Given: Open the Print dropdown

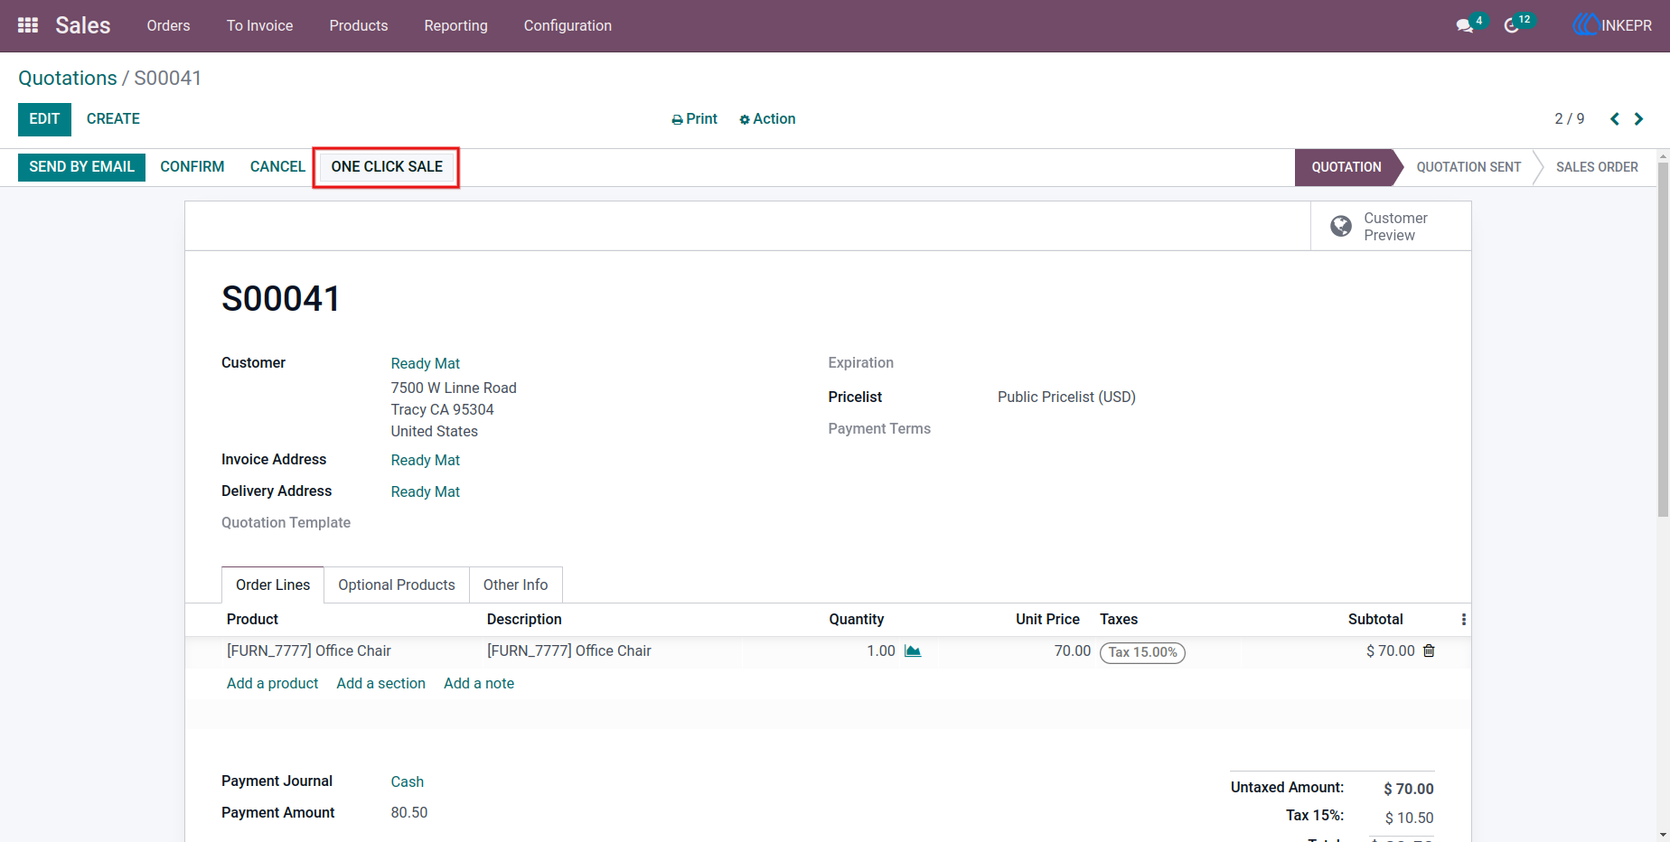Looking at the screenshot, I should 694,119.
